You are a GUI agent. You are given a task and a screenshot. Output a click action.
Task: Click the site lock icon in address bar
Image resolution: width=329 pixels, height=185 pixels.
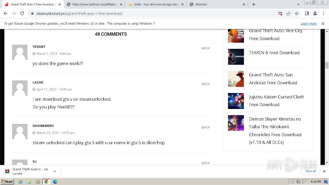coord(32,13)
